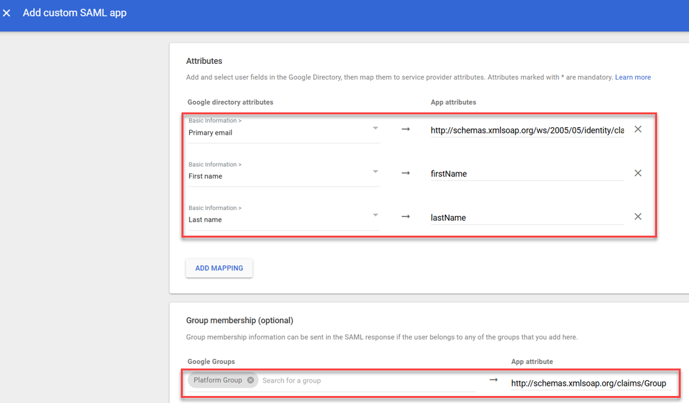The height and width of the screenshot is (403, 689).
Task: Focus the firstName app attribute field
Action: [526, 174]
